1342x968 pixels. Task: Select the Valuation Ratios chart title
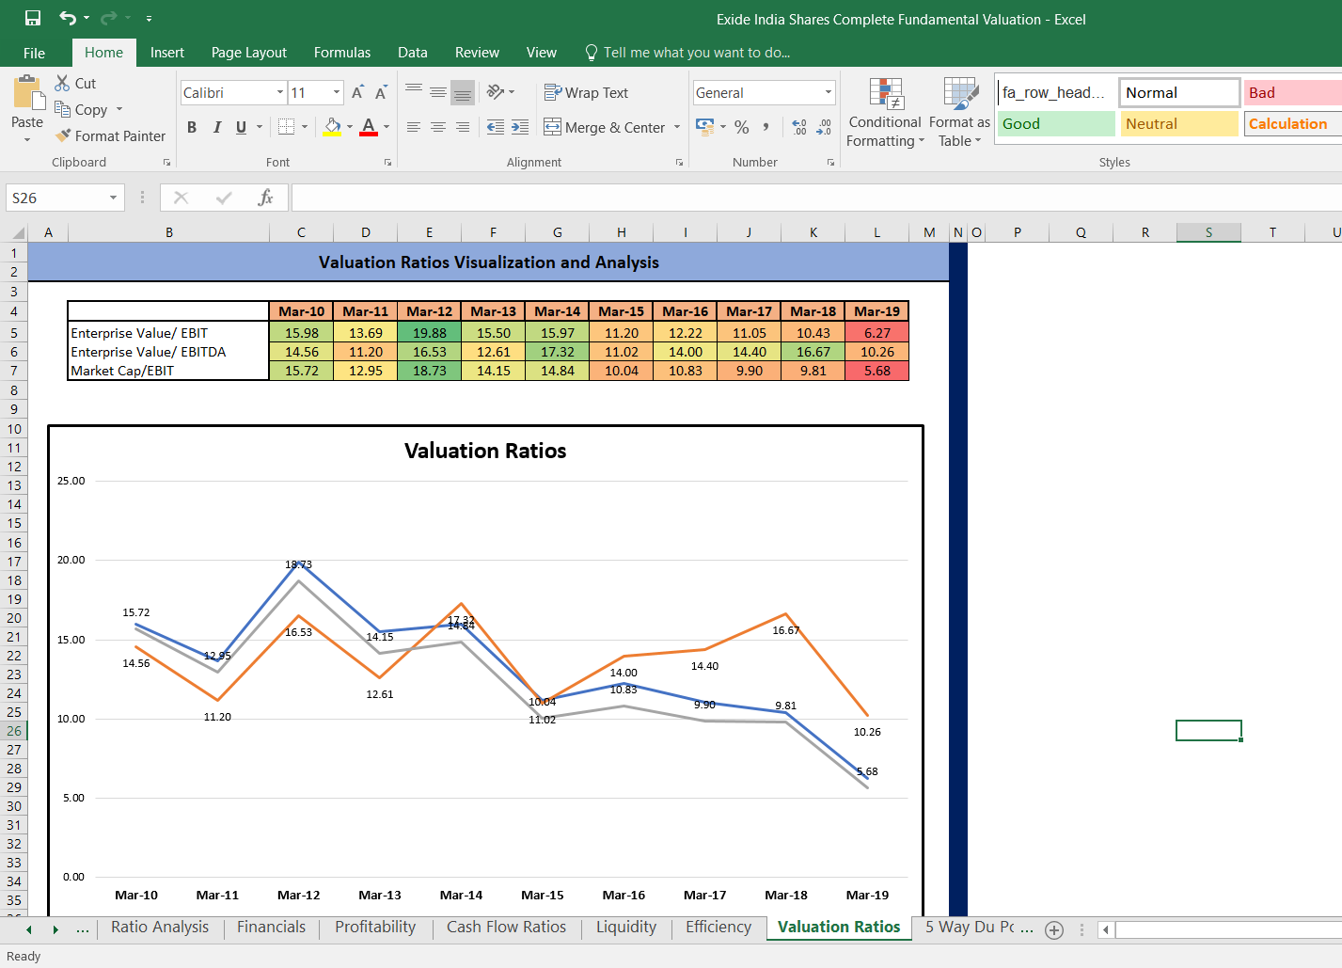pos(485,451)
